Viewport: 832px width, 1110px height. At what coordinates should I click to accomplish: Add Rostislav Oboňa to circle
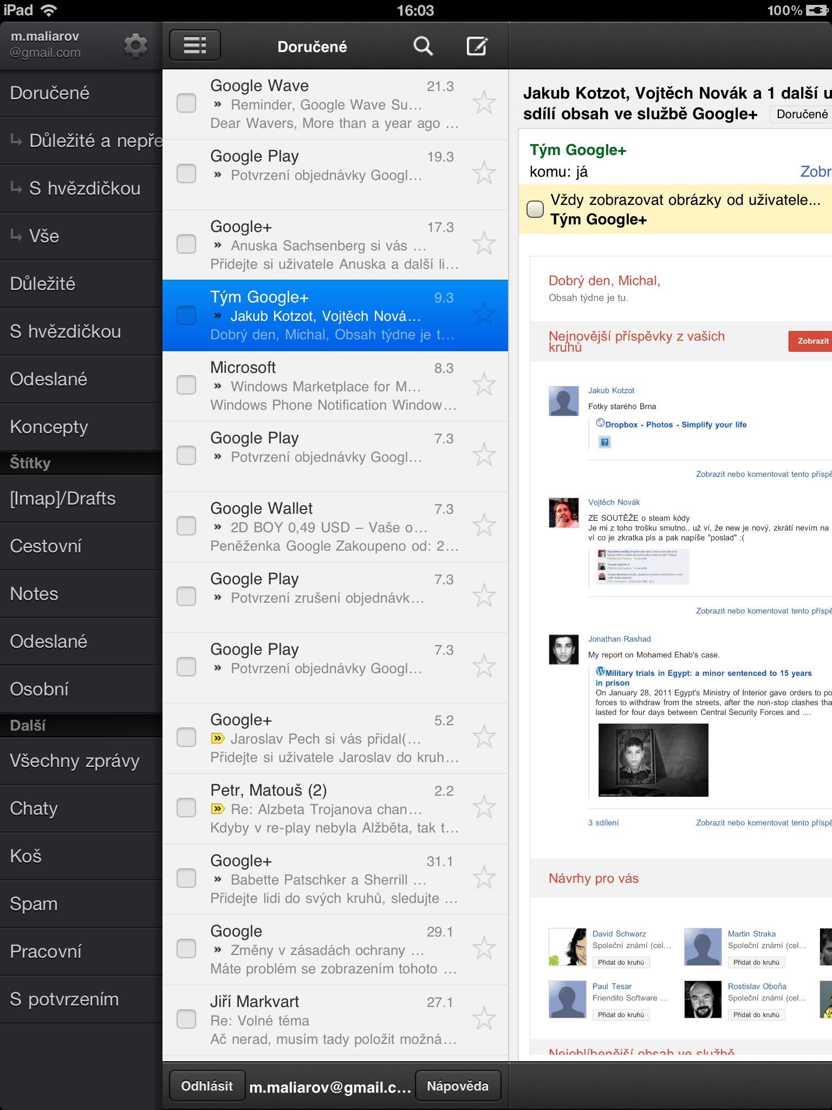click(756, 1015)
